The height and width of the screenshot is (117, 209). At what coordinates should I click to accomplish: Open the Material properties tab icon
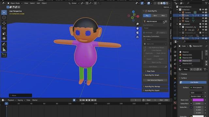[x=175, y=103]
